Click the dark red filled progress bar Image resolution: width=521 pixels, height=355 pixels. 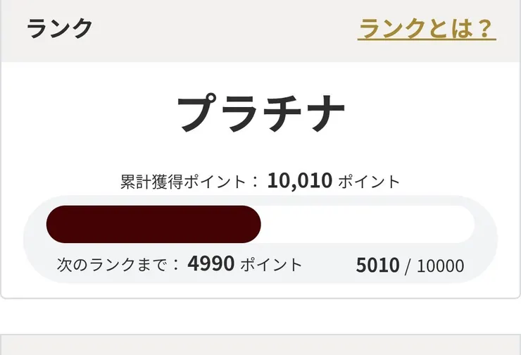[153, 224]
